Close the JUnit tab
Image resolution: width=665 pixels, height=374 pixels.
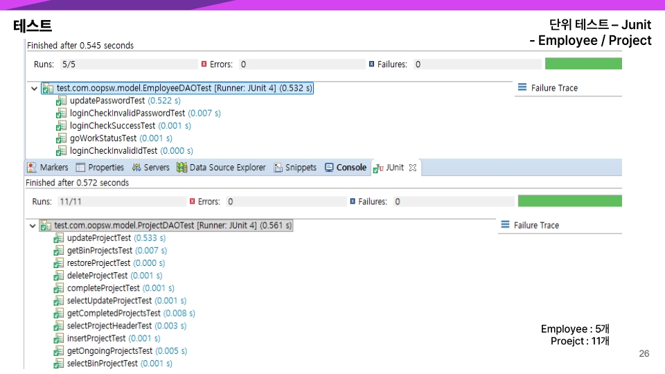click(x=413, y=168)
